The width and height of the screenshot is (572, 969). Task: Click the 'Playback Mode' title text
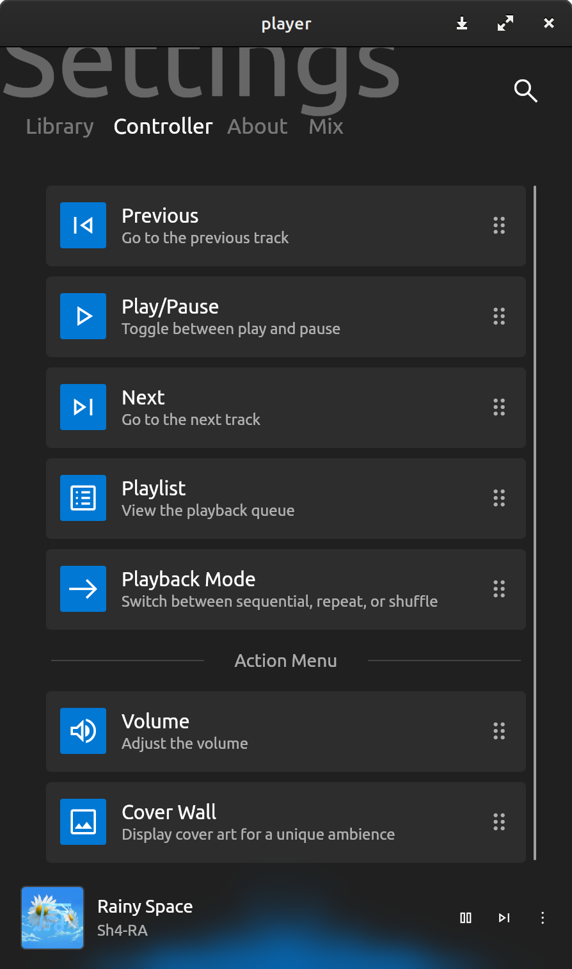tap(189, 579)
